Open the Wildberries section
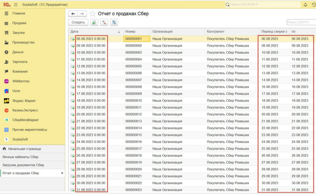Viewport: 316px width, 194px height. pos(21,81)
